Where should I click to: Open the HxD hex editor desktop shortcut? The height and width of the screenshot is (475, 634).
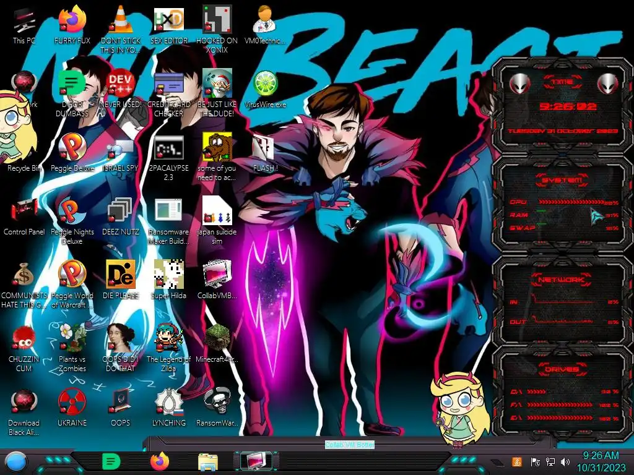pos(169,25)
